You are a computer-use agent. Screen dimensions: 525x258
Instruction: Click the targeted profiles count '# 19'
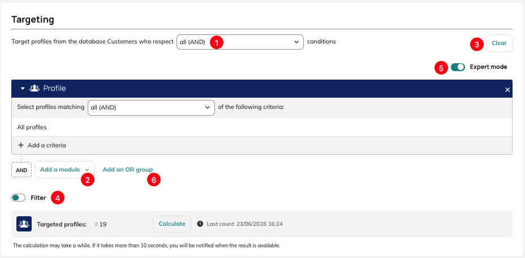(101, 224)
